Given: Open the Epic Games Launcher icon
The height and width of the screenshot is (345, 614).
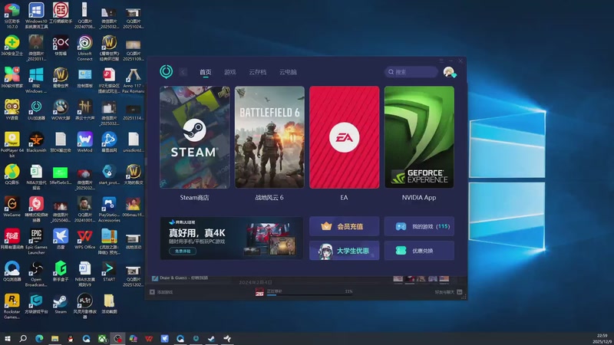Looking at the screenshot, I should tap(36, 242).
